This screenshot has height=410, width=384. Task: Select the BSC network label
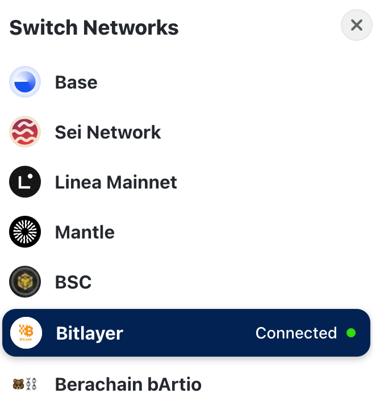pyautogui.click(x=73, y=282)
